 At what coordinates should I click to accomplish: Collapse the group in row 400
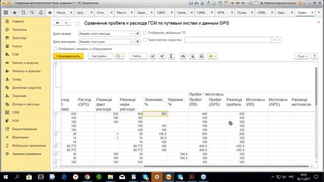(x=56, y=114)
